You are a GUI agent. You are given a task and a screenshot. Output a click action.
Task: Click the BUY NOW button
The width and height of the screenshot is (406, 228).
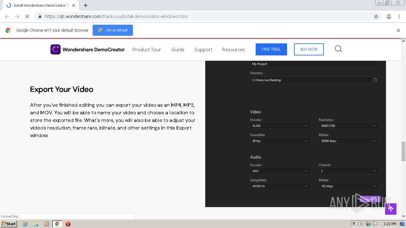[x=309, y=49]
